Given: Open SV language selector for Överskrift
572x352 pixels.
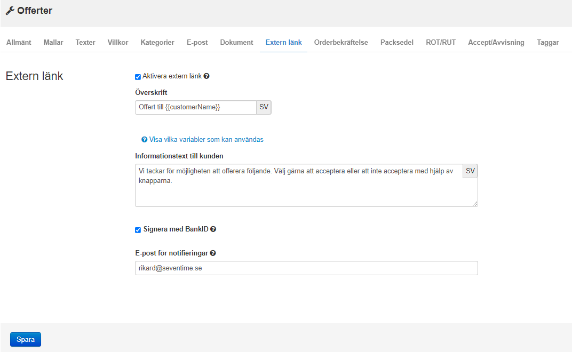Looking at the screenshot, I should pyautogui.click(x=264, y=107).
